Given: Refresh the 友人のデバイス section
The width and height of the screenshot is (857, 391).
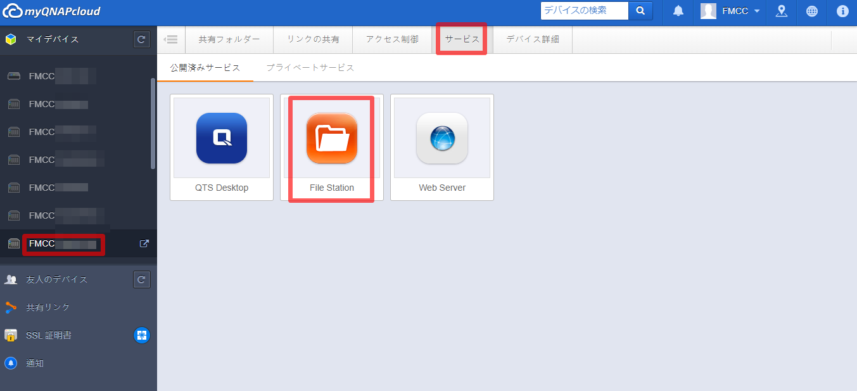Looking at the screenshot, I should tap(142, 279).
